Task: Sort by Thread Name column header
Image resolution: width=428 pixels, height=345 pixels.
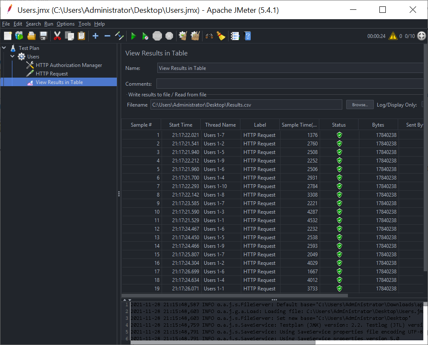Action: pyautogui.click(x=220, y=125)
